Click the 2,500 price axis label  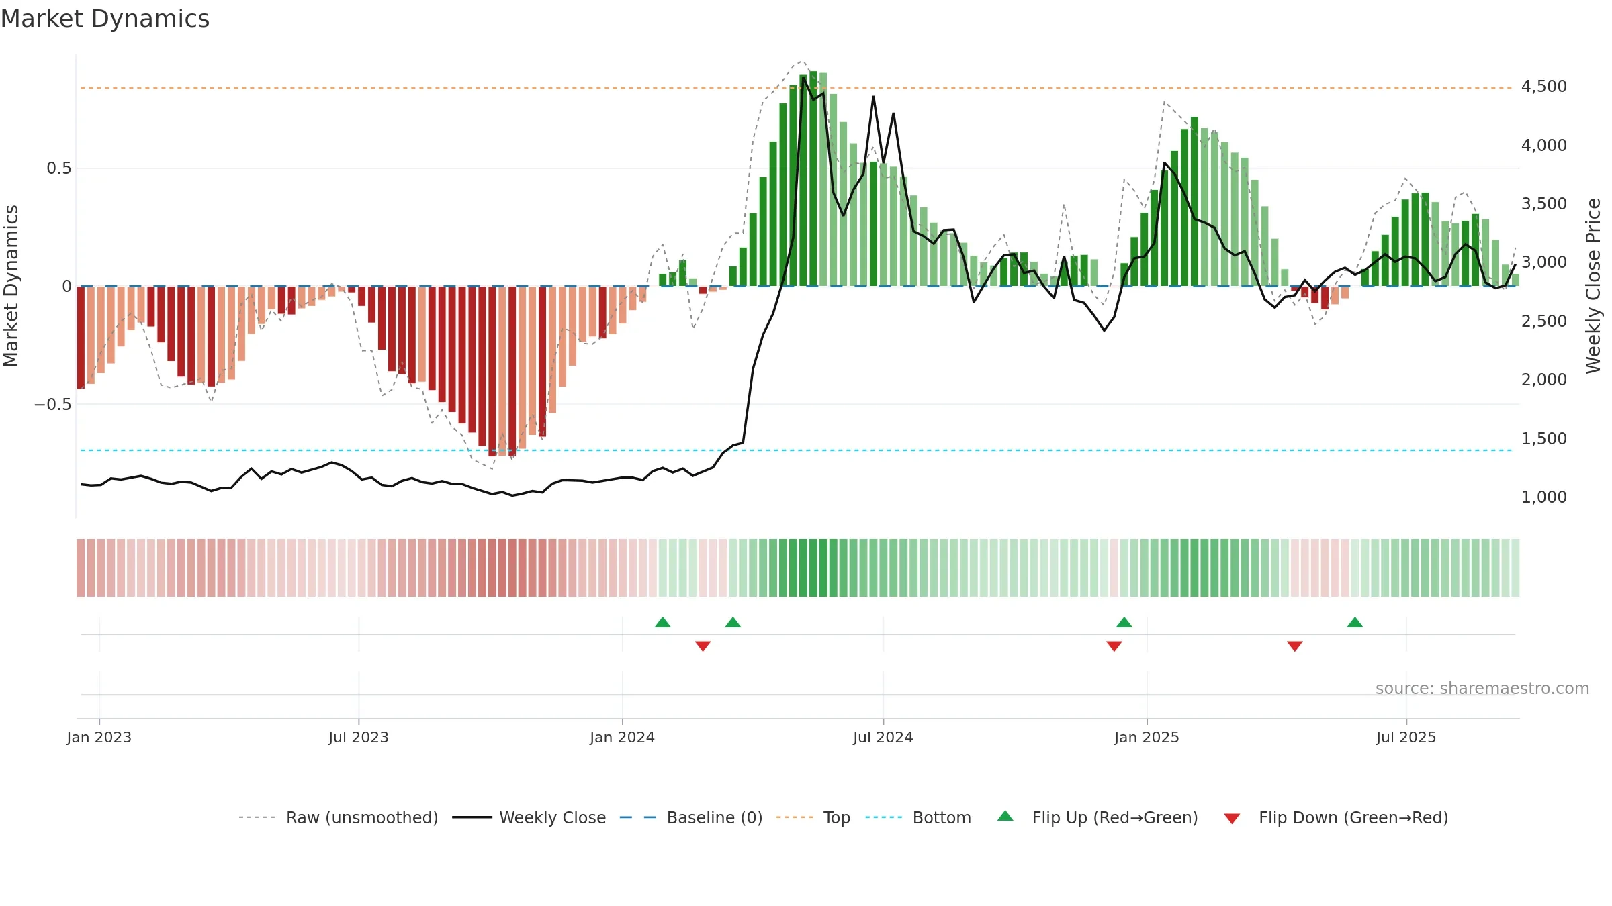[1543, 321]
